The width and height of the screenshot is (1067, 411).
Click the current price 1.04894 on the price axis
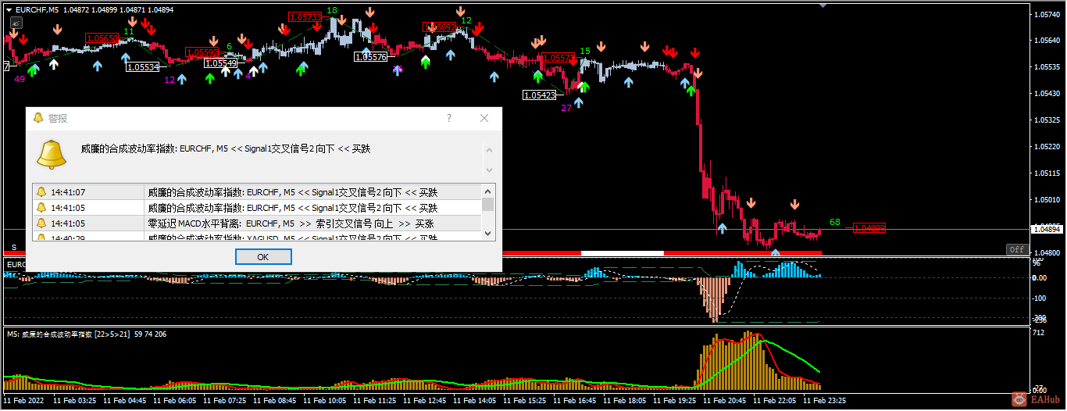(1046, 229)
